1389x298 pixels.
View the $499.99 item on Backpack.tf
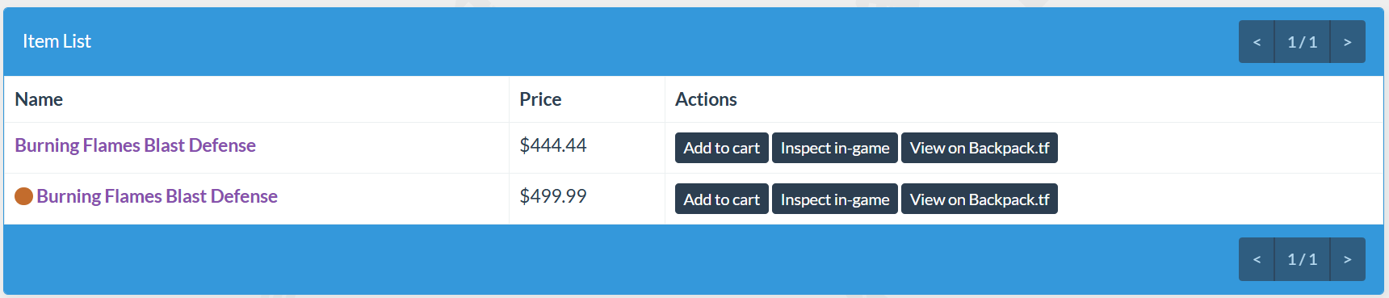point(980,199)
